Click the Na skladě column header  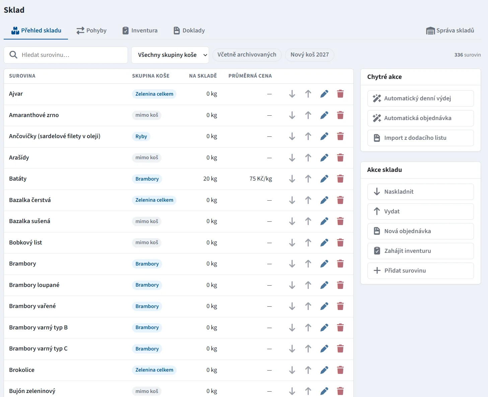tap(203, 76)
